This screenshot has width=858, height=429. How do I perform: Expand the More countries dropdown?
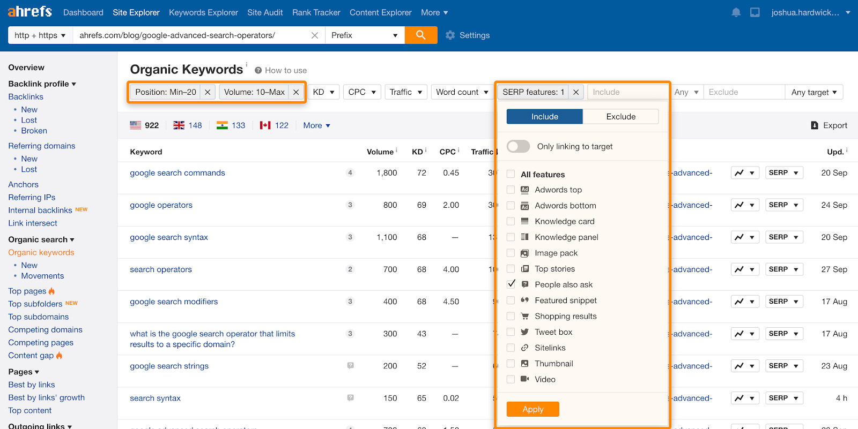click(x=316, y=125)
